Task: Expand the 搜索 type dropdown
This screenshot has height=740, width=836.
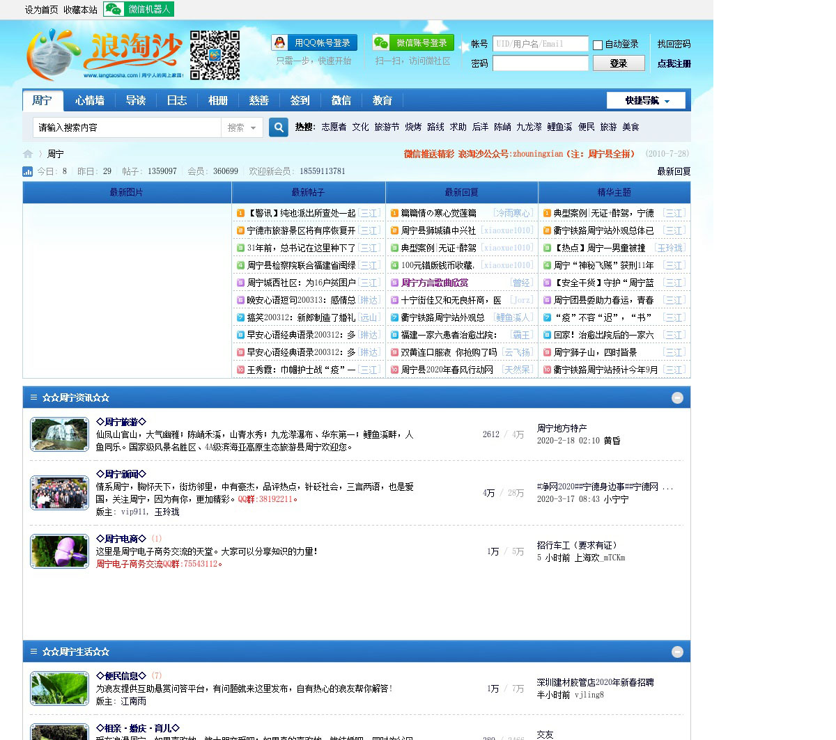Action: click(242, 127)
